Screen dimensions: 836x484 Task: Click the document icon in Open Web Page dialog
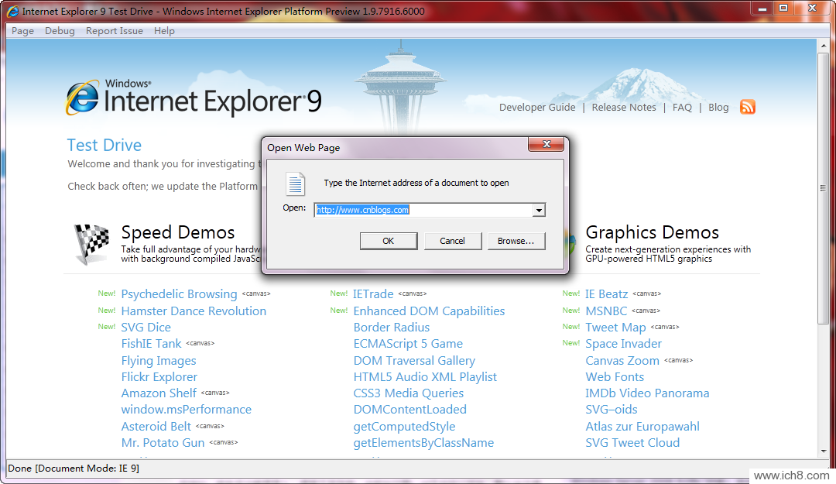click(x=295, y=184)
